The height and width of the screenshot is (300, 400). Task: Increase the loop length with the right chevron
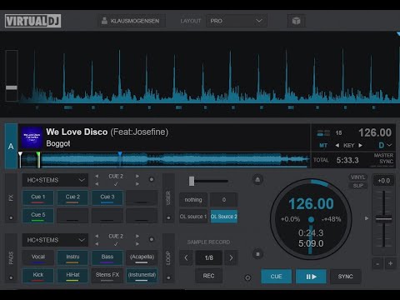tap(231, 257)
